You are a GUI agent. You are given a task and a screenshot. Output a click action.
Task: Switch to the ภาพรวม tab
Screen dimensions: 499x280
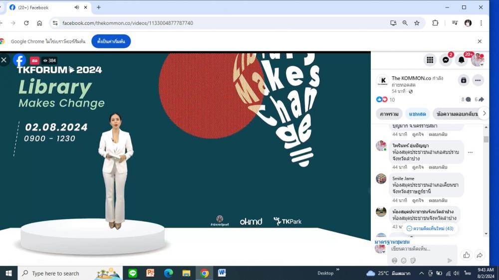389,114
